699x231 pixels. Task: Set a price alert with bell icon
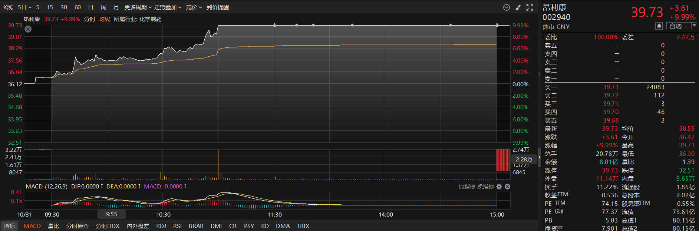tap(659, 26)
